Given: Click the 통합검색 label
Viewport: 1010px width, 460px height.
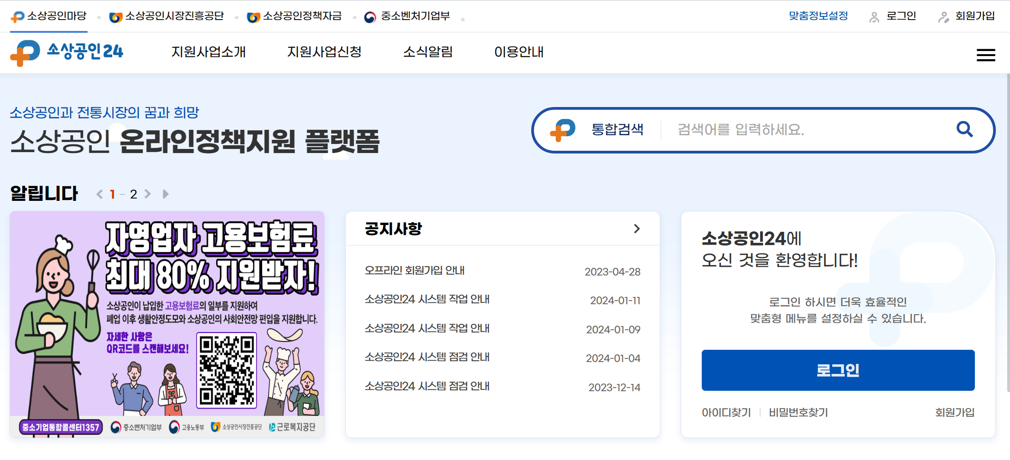Looking at the screenshot, I should tap(617, 130).
